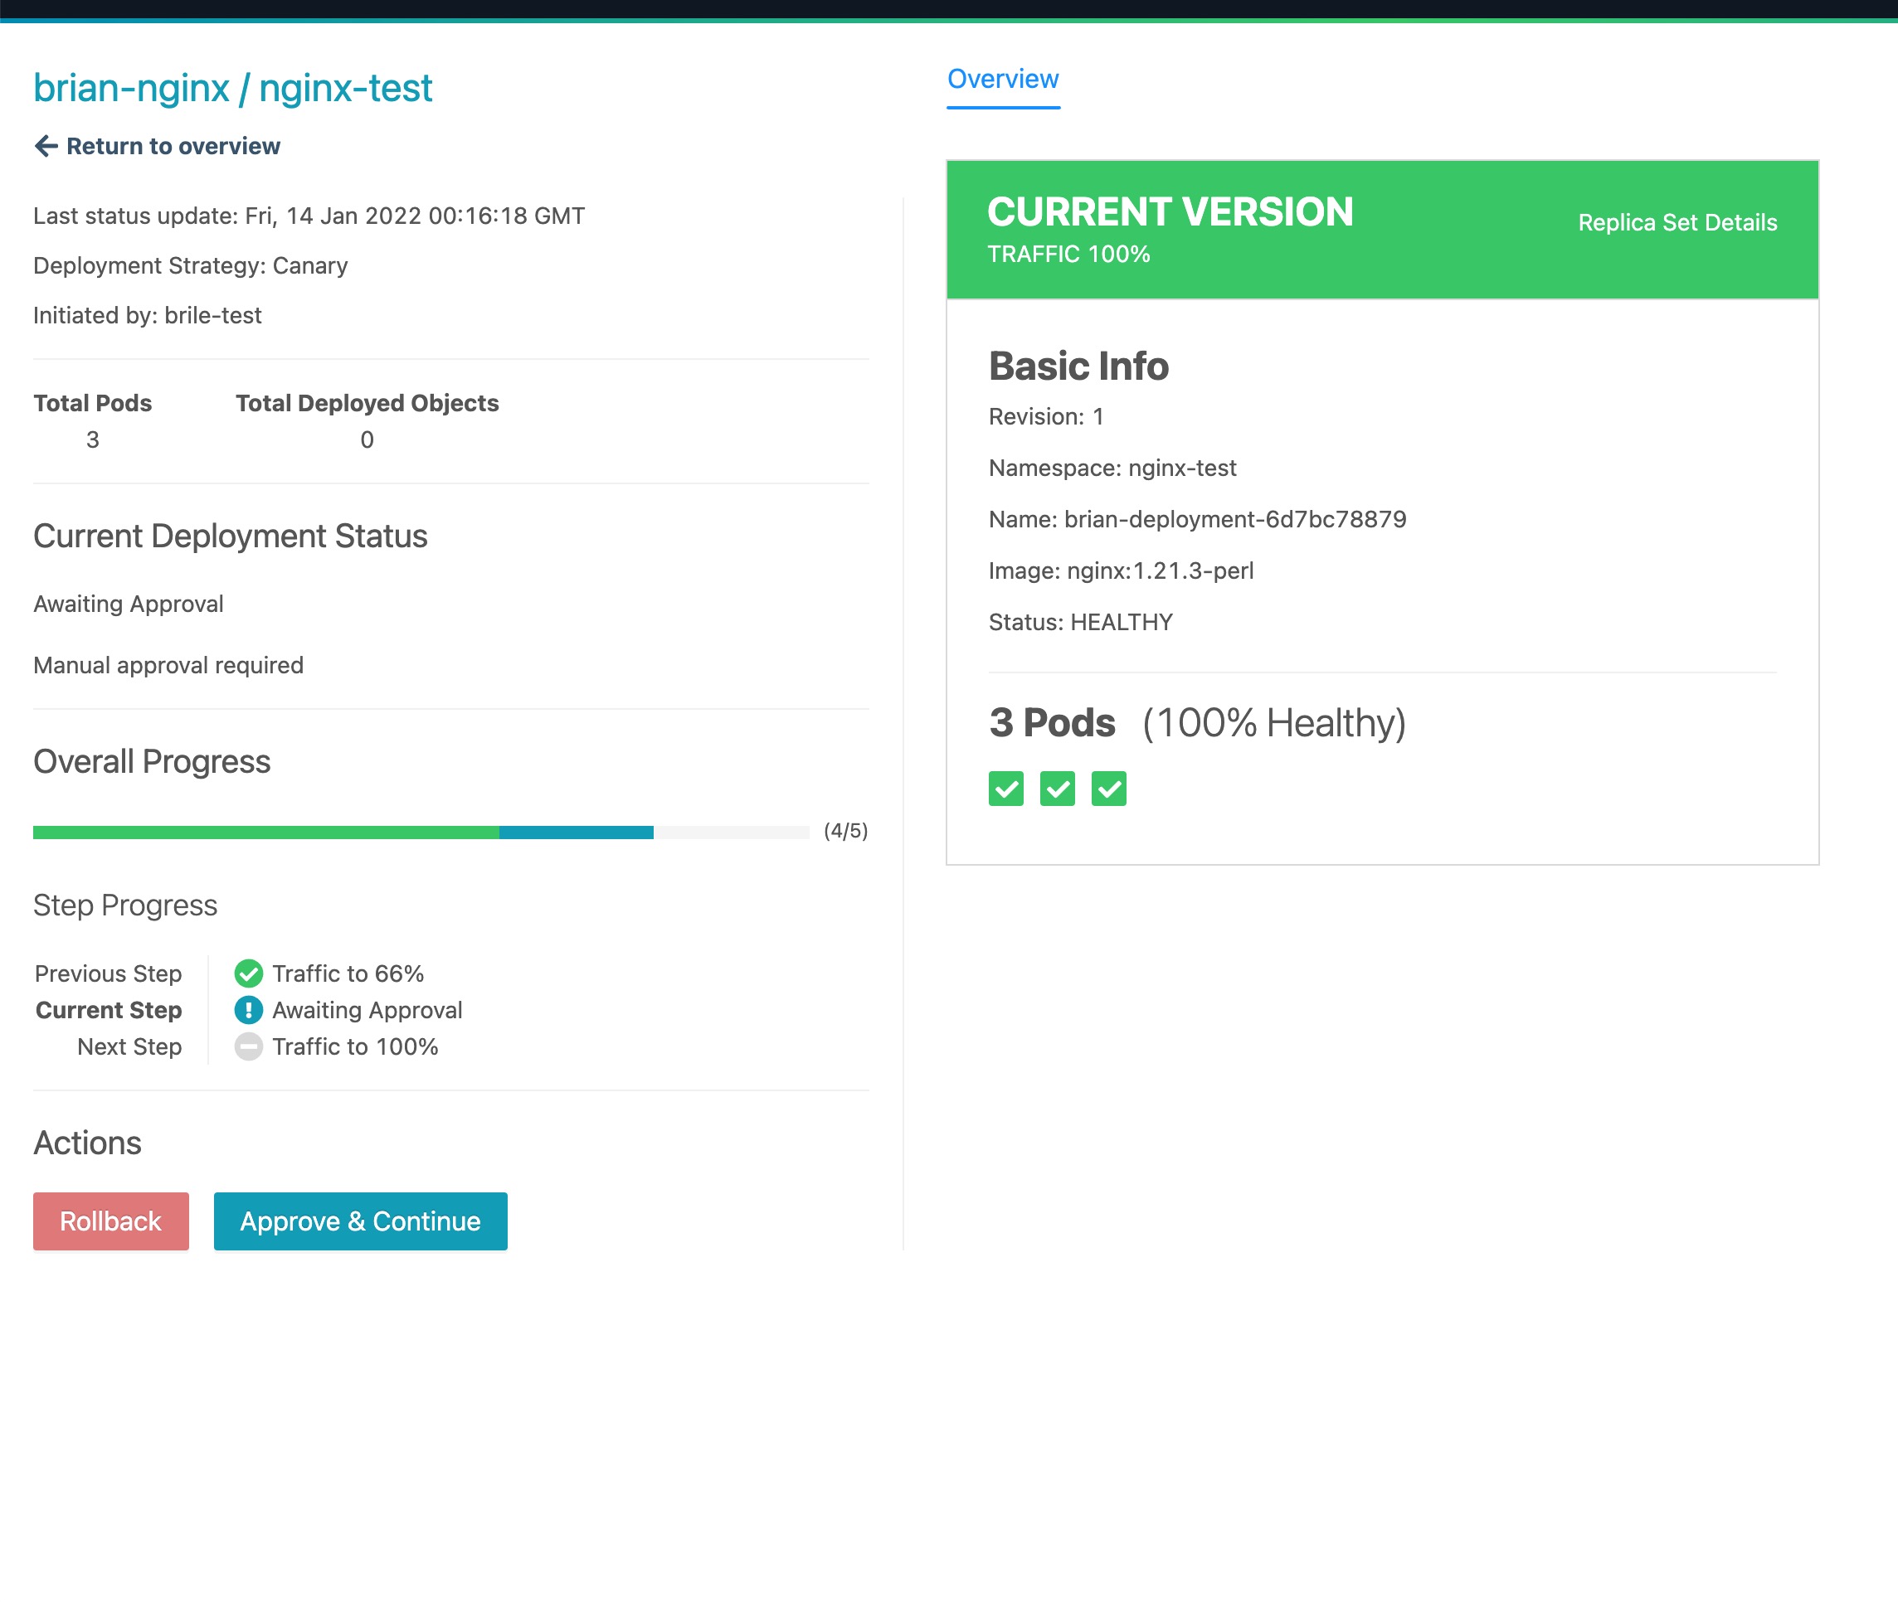Click Return to overview link

tap(173, 146)
